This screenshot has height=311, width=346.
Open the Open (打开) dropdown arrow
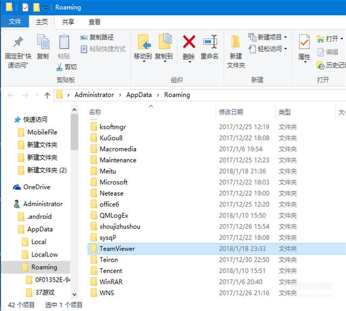(342, 39)
